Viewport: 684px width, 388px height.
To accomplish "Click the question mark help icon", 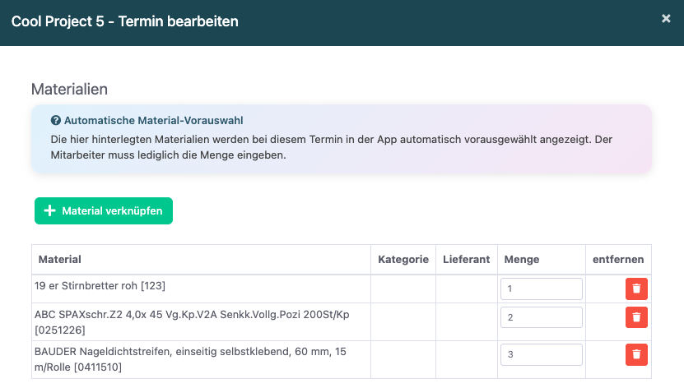I will pyautogui.click(x=55, y=120).
